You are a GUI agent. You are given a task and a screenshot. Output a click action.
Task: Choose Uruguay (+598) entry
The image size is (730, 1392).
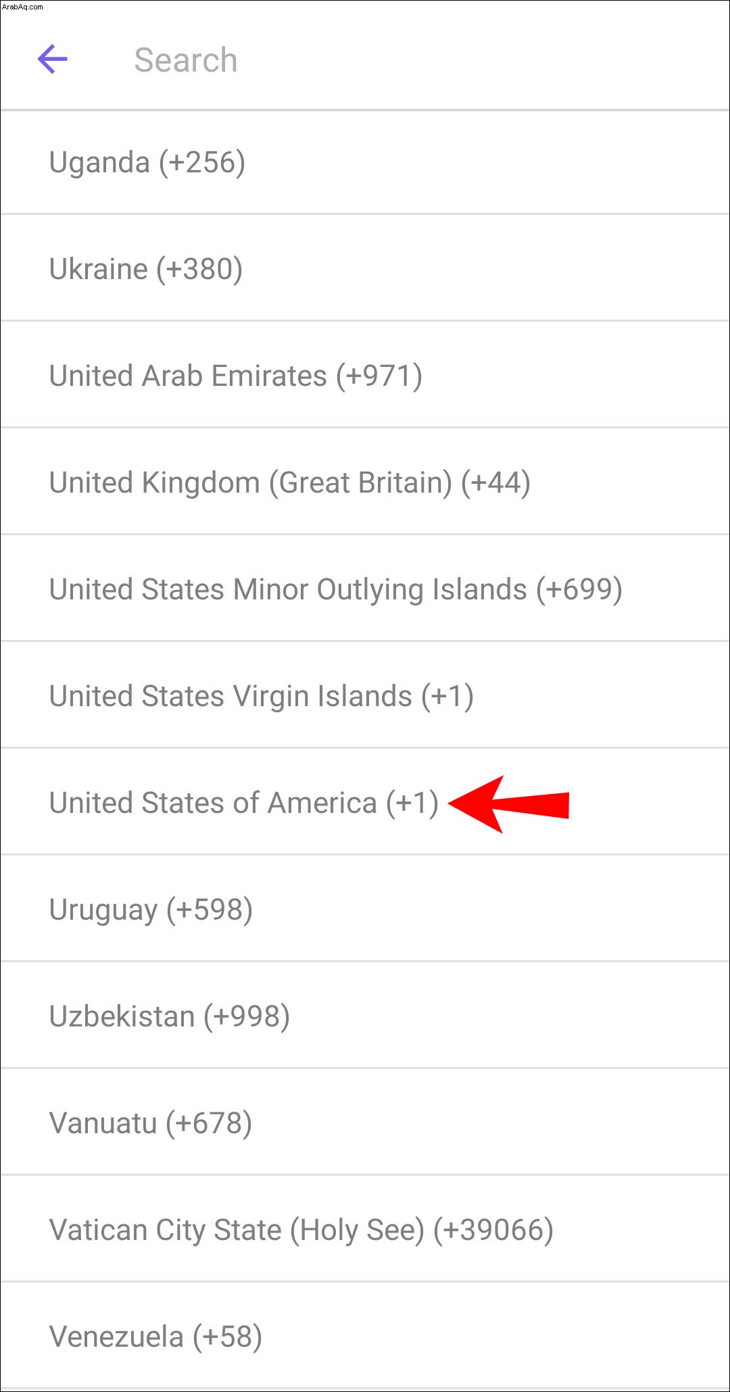[365, 909]
